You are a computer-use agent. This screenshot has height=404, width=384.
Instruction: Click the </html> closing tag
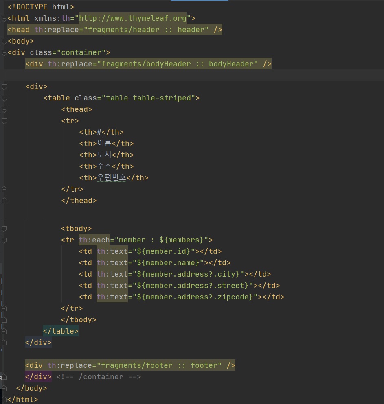point(23,400)
